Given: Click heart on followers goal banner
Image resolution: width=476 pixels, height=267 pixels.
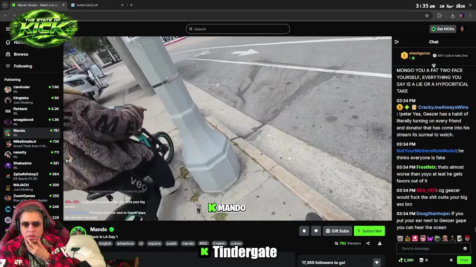Looking at the screenshot, I should click(377, 263).
